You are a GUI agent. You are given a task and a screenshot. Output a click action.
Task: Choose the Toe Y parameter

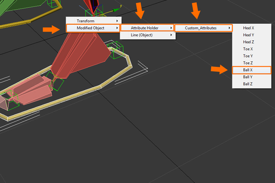point(252,56)
